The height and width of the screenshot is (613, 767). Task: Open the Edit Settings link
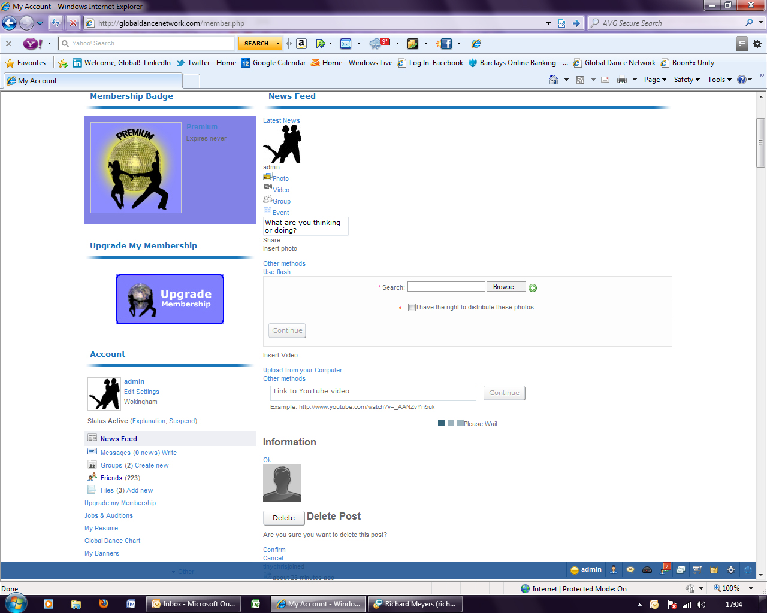point(141,392)
